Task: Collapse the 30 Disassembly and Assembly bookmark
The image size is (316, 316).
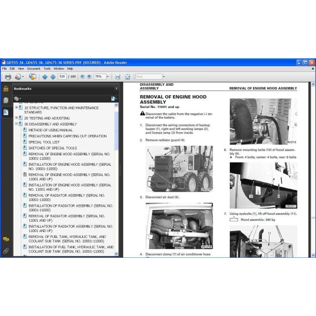Action: 16,124
